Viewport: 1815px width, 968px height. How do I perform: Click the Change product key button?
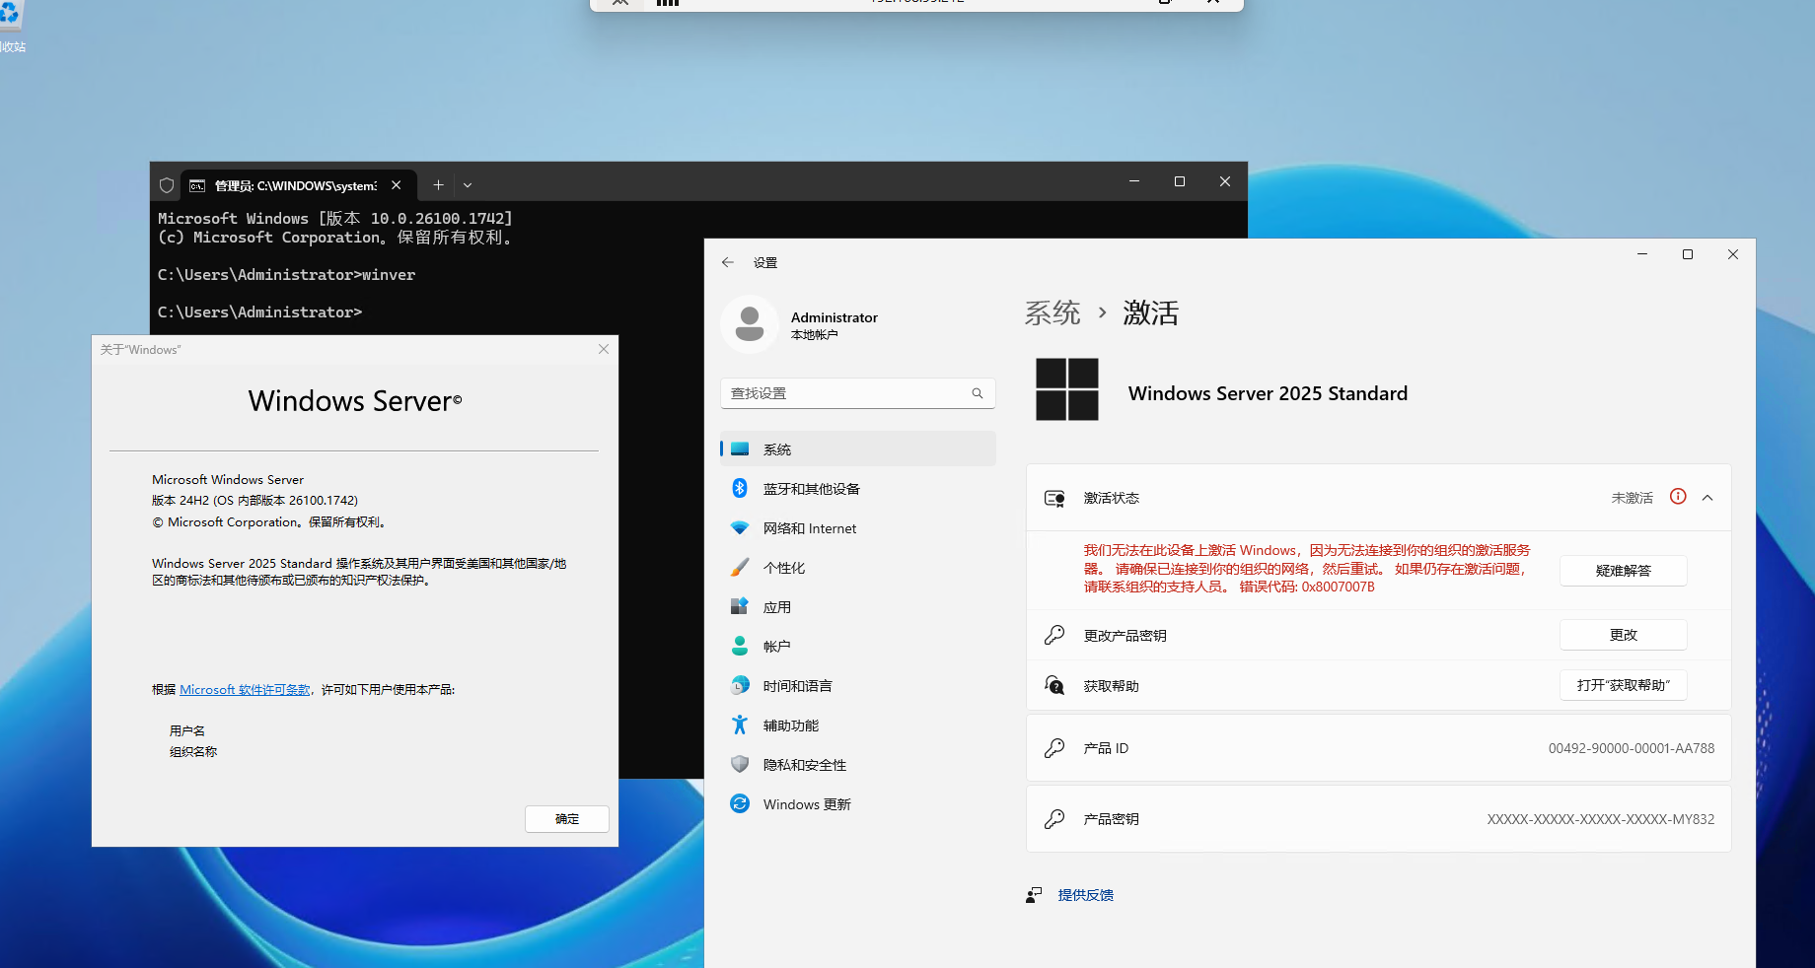tap(1623, 635)
